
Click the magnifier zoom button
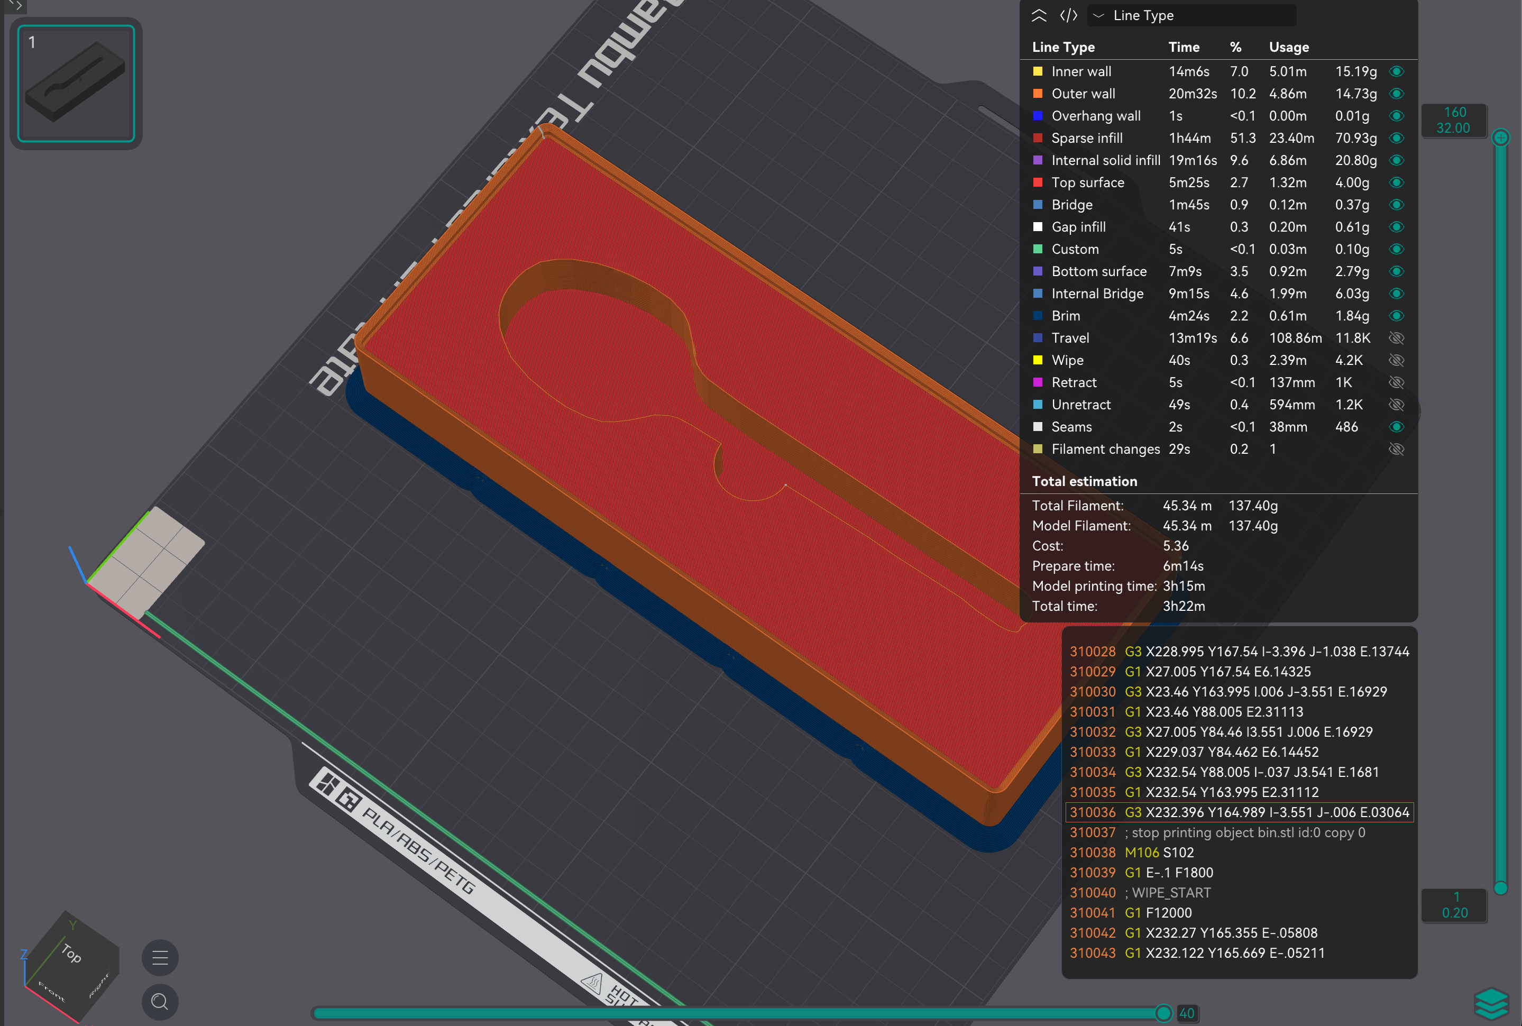[x=160, y=1002]
